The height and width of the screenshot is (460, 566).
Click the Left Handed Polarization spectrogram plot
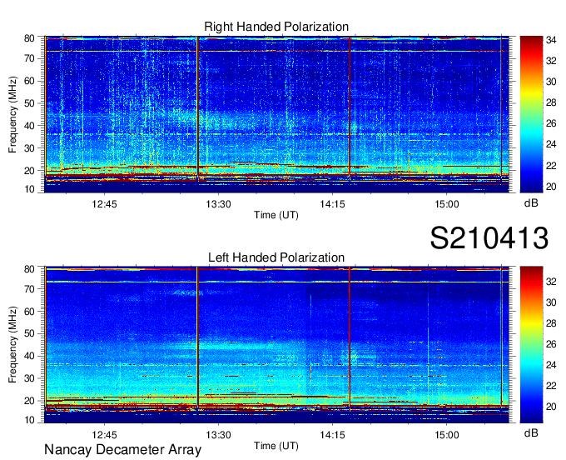coord(276,345)
